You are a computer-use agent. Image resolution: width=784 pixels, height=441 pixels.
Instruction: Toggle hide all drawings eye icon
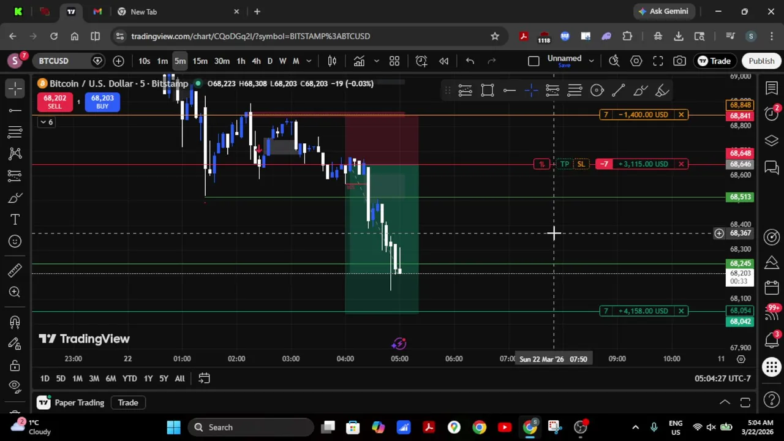(x=15, y=386)
